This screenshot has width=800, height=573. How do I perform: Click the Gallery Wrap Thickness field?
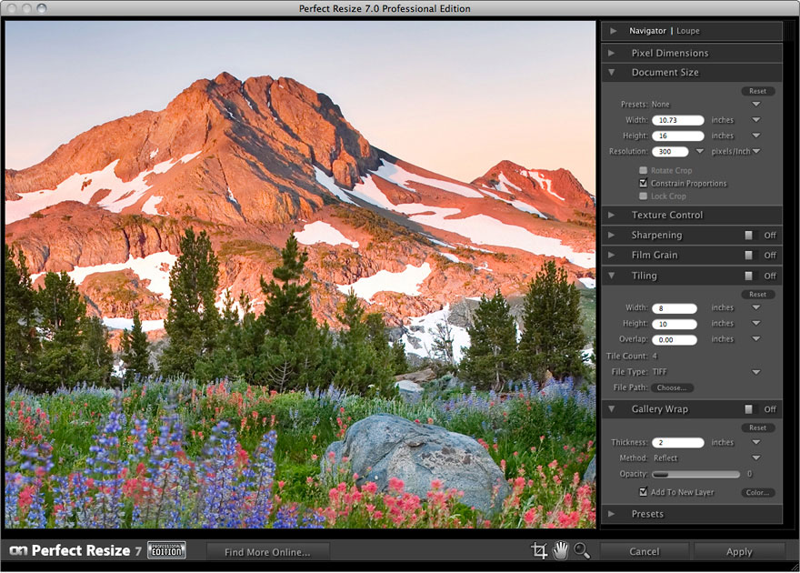click(x=677, y=442)
